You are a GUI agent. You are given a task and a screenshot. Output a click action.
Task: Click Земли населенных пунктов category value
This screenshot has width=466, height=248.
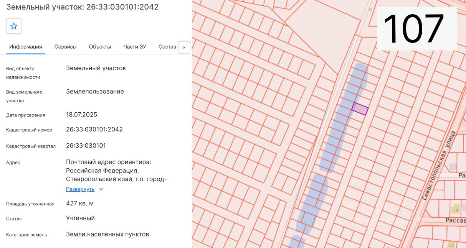(107, 234)
